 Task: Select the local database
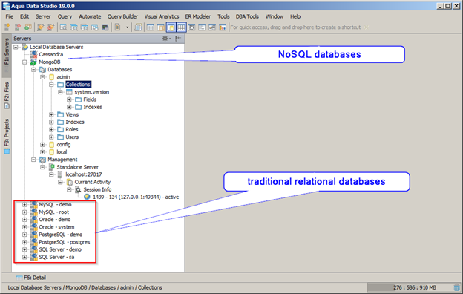click(62, 152)
